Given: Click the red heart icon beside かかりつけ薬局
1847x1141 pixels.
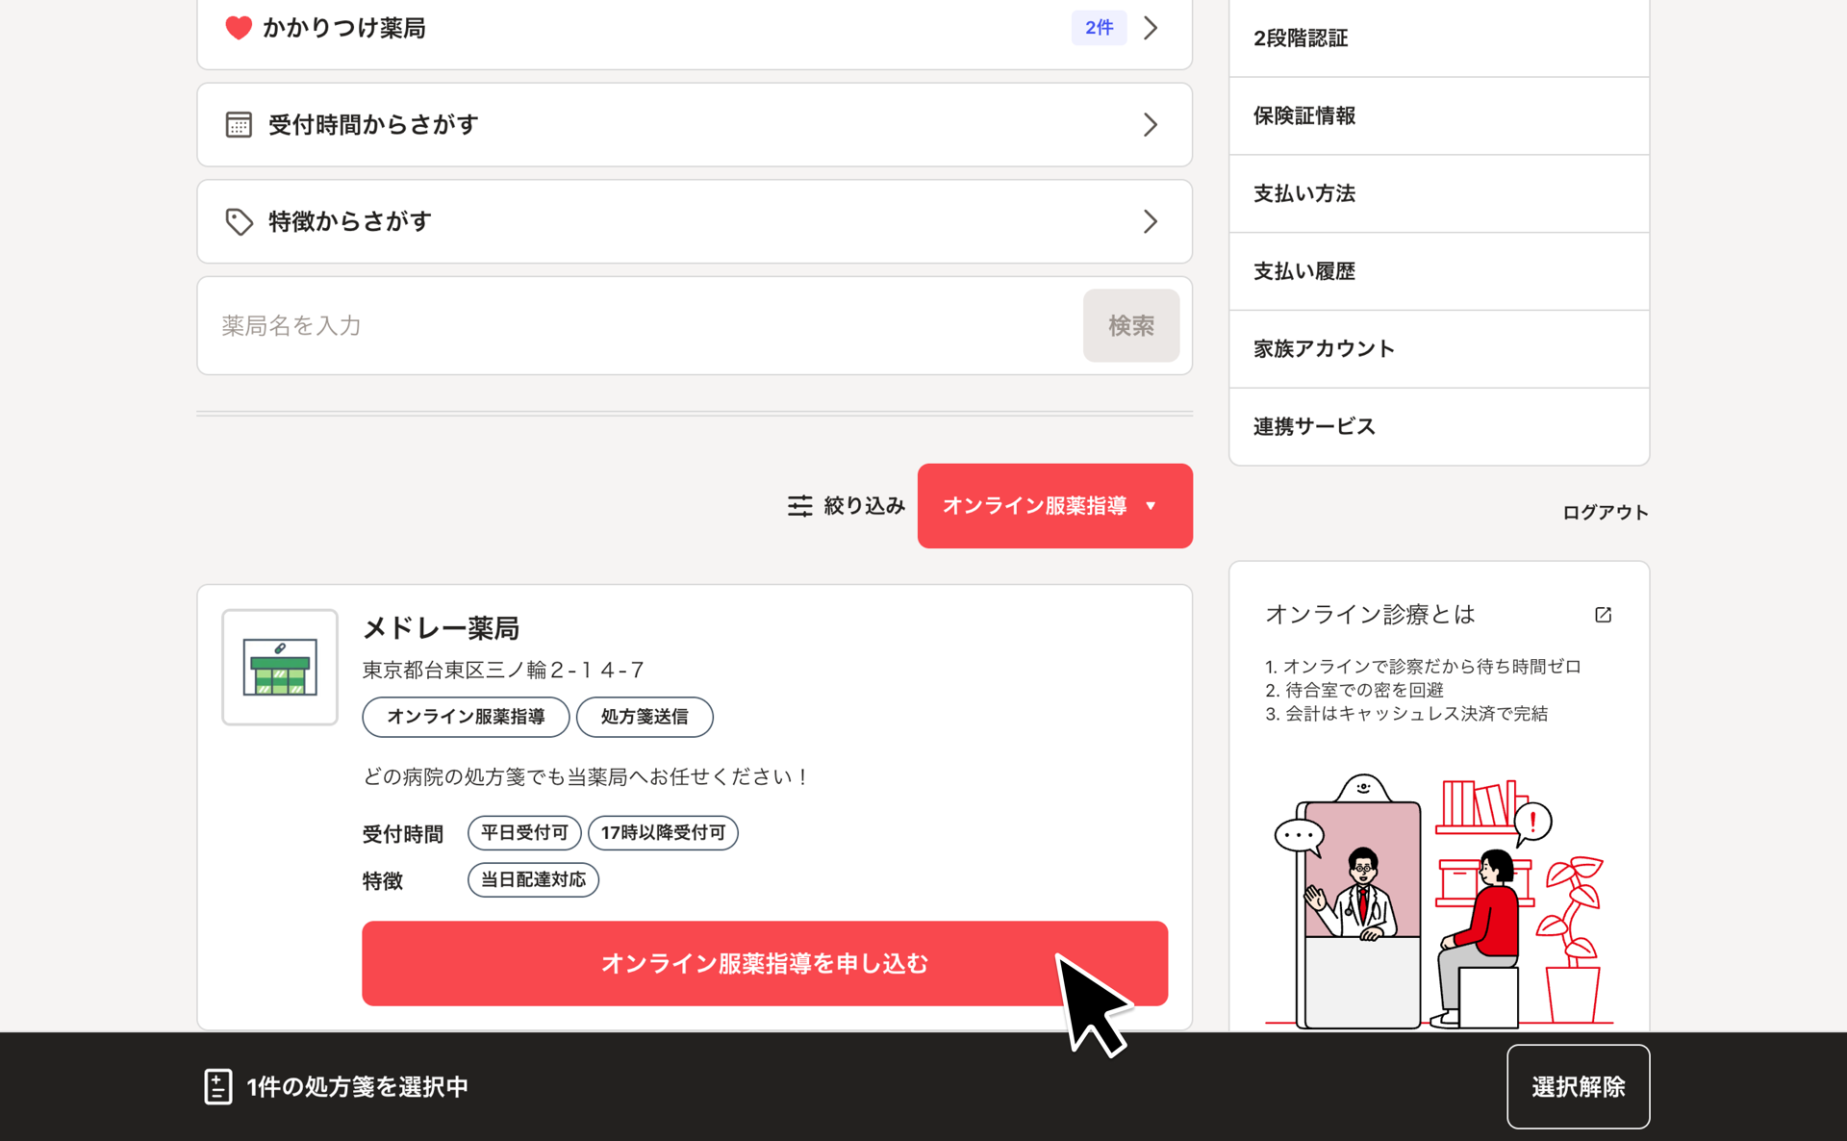Looking at the screenshot, I should (238, 28).
